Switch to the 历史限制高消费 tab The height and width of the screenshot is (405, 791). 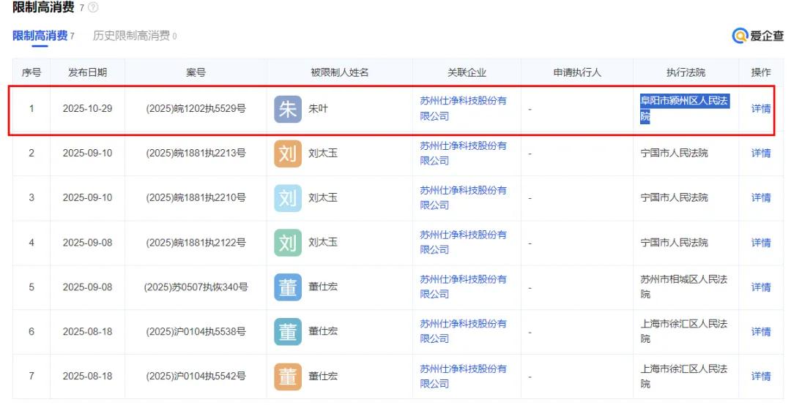pos(135,36)
